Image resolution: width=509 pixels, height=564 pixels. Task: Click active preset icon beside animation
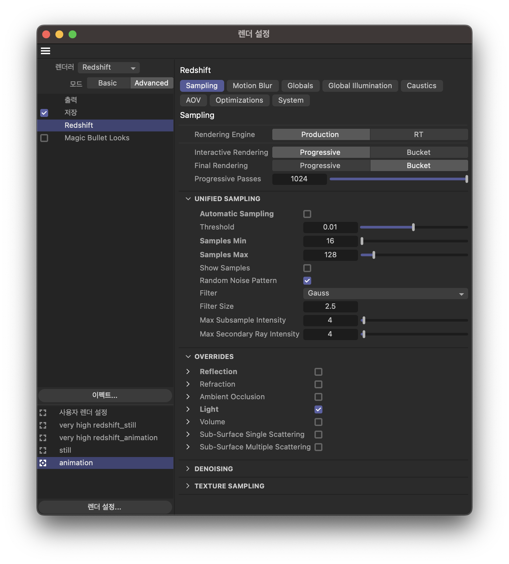pyautogui.click(x=43, y=463)
